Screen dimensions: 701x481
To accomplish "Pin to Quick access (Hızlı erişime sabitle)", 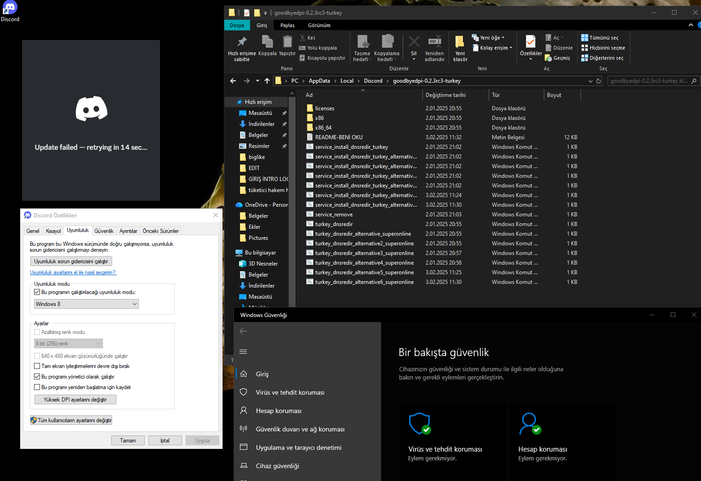I will pyautogui.click(x=242, y=49).
